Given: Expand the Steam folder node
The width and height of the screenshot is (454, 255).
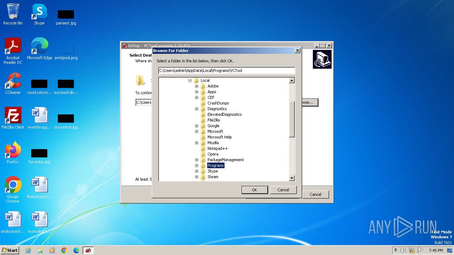Looking at the screenshot, I should pos(196,177).
